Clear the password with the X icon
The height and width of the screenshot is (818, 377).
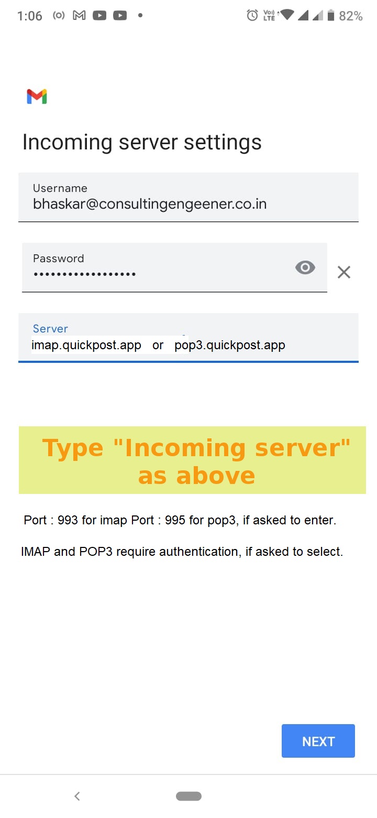344,272
